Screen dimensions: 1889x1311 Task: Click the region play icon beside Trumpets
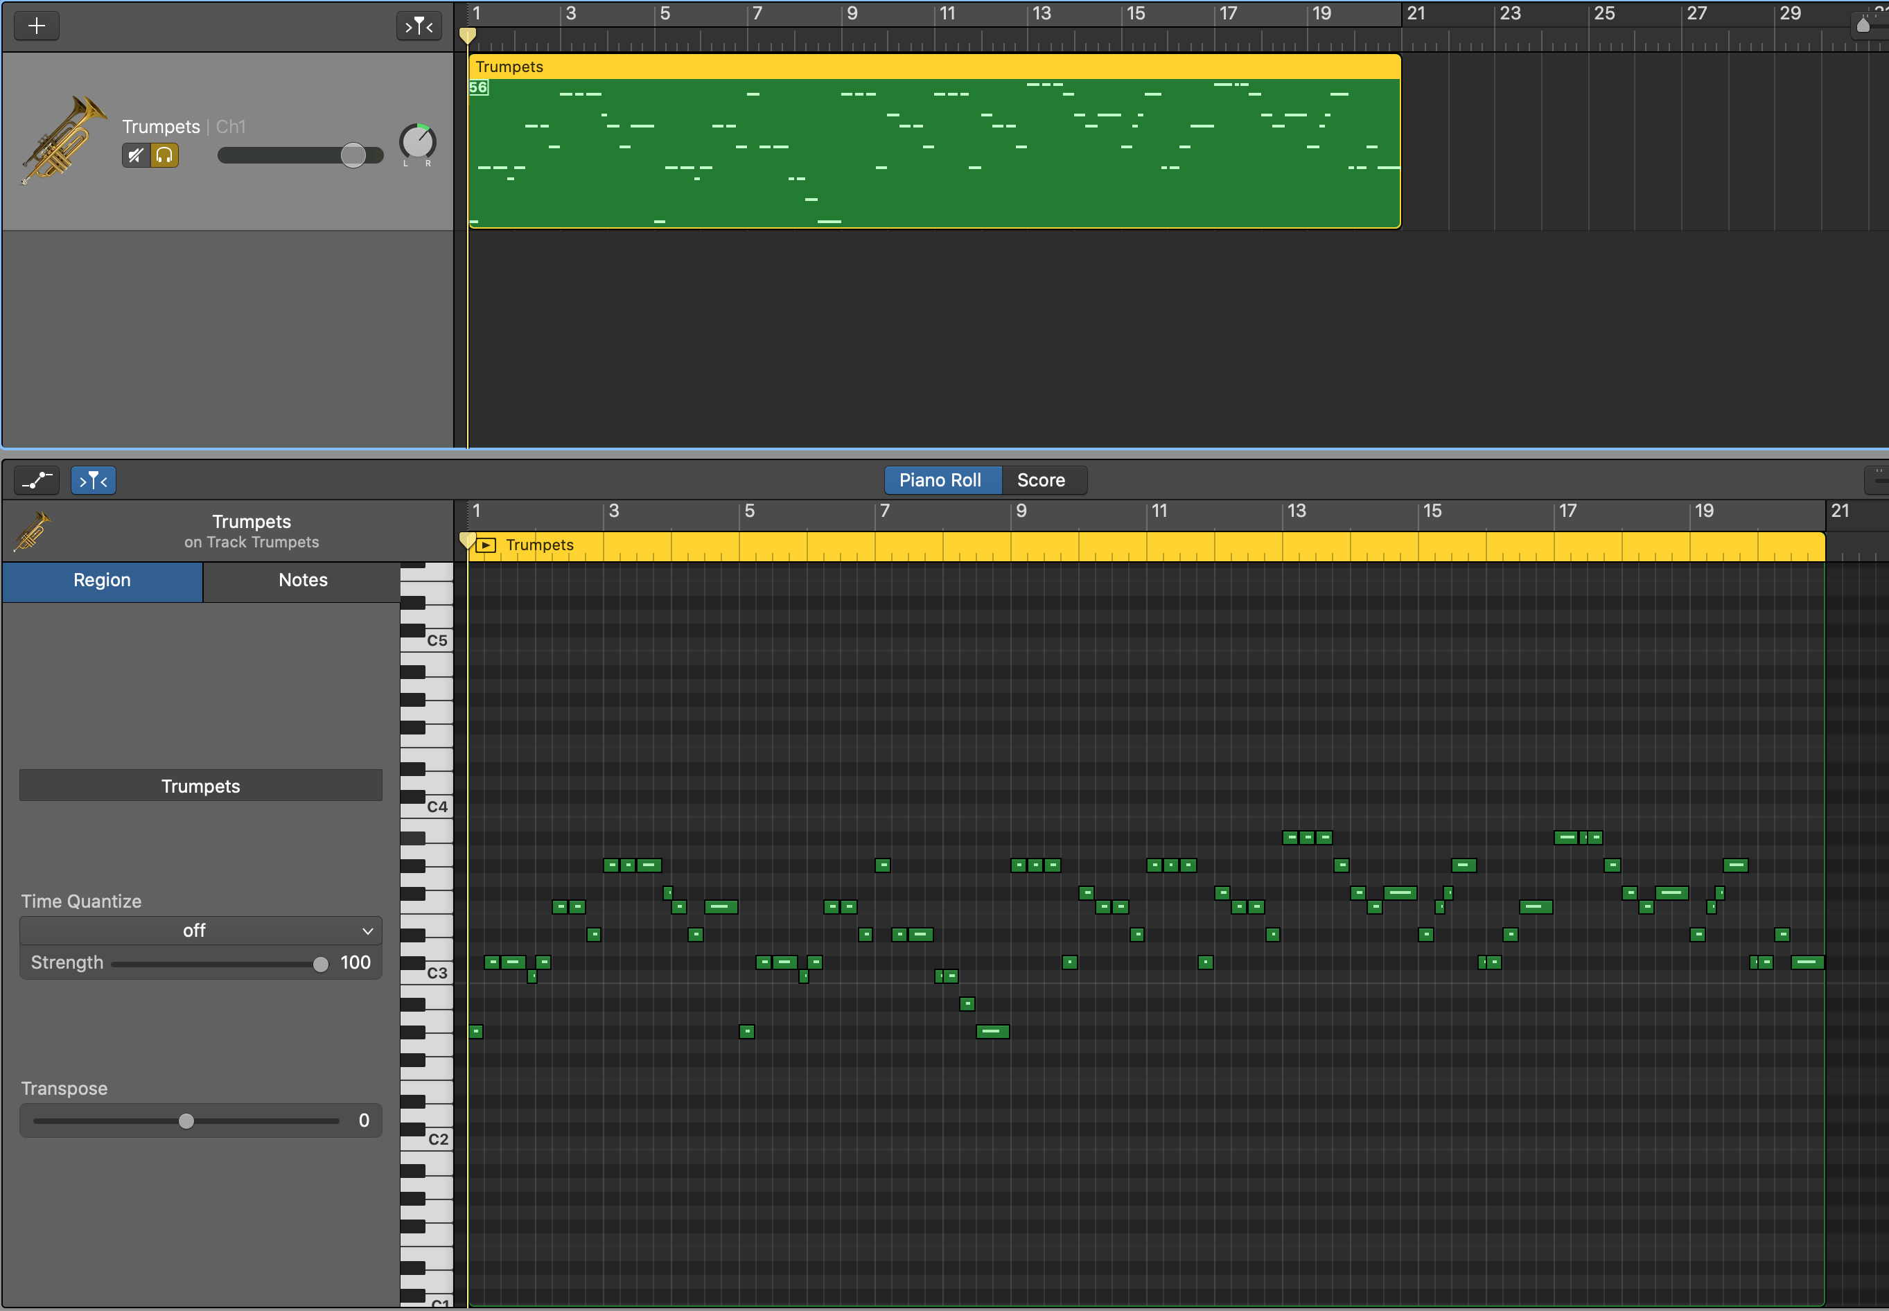486,545
